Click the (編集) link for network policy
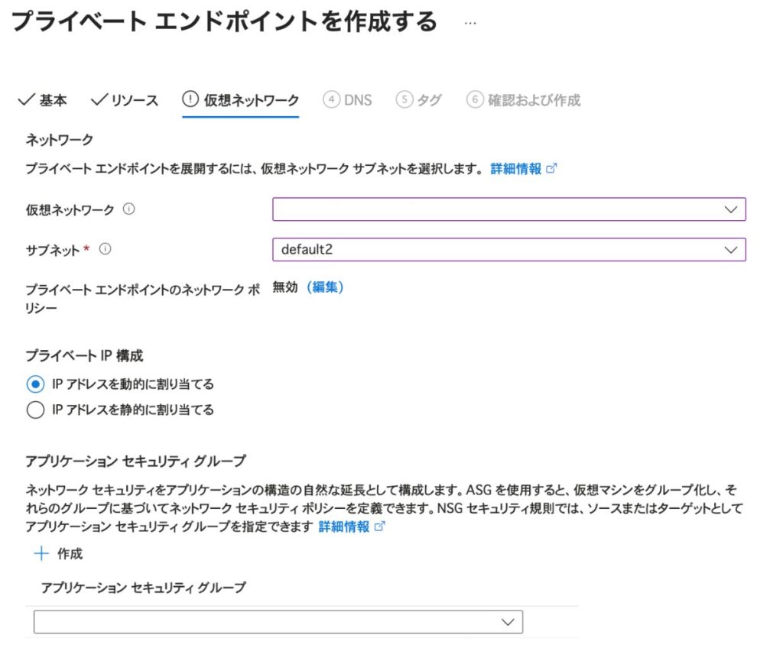The width and height of the screenshot is (783, 661). pos(325,287)
